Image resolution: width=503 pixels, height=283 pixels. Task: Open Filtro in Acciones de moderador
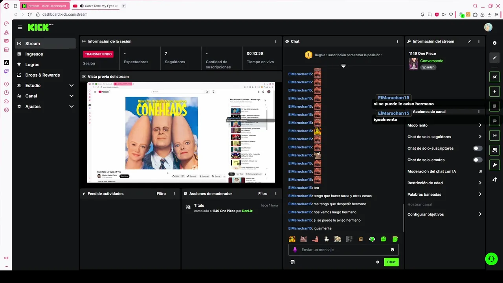click(263, 194)
